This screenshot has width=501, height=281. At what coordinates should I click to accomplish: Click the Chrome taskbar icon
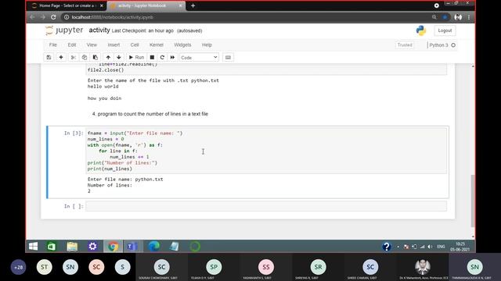(113, 247)
